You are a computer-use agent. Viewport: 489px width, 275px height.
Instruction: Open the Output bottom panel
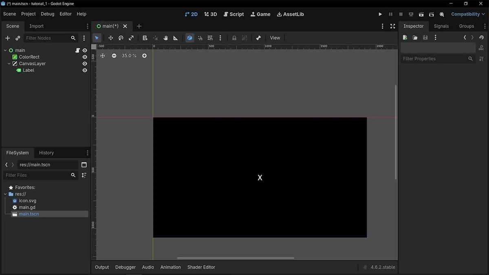coord(102,267)
